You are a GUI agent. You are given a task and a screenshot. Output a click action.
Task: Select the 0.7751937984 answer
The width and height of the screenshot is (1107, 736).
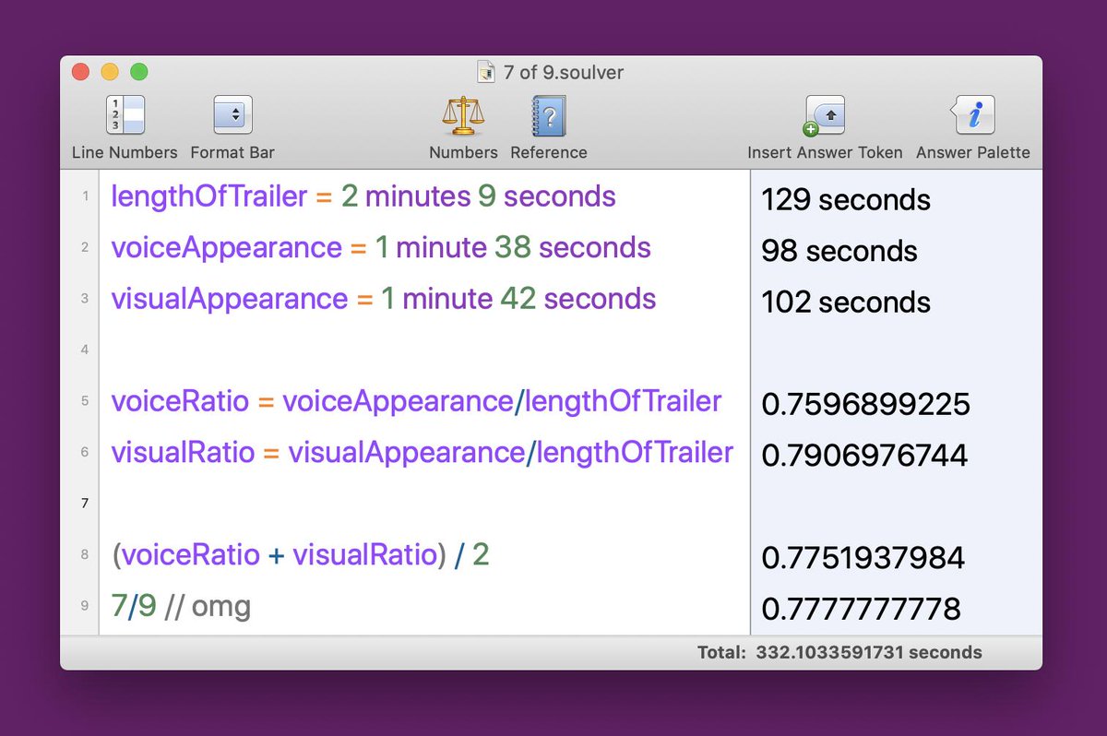863,558
